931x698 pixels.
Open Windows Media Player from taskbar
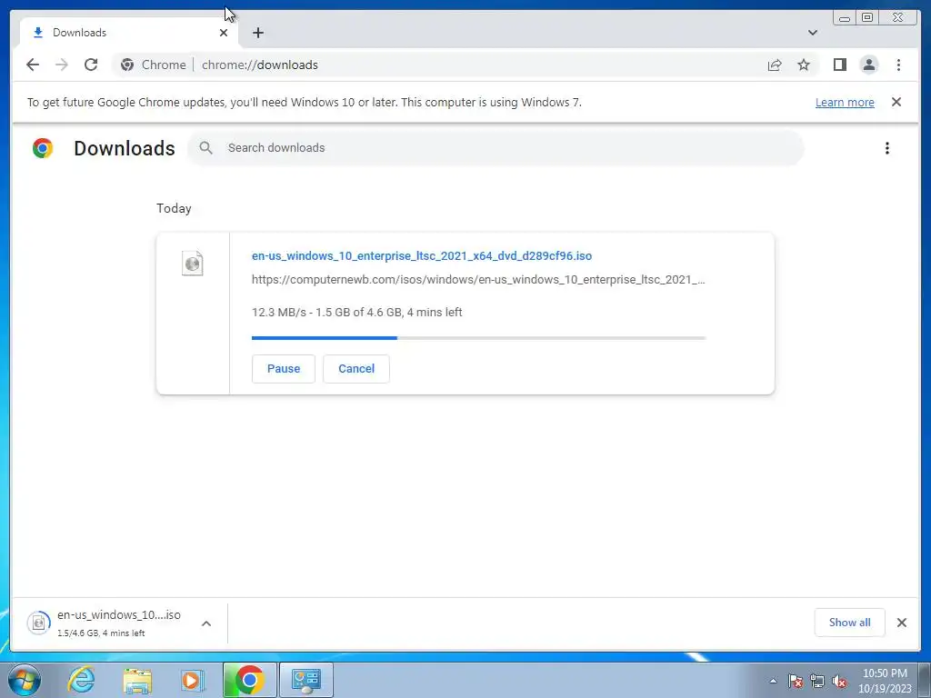pyautogui.click(x=192, y=680)
